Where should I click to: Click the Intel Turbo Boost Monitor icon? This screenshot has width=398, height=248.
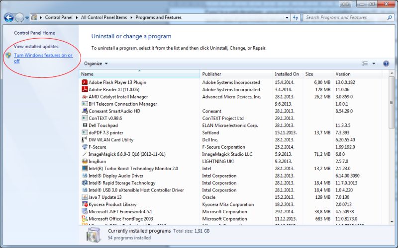tap(85, 168)
